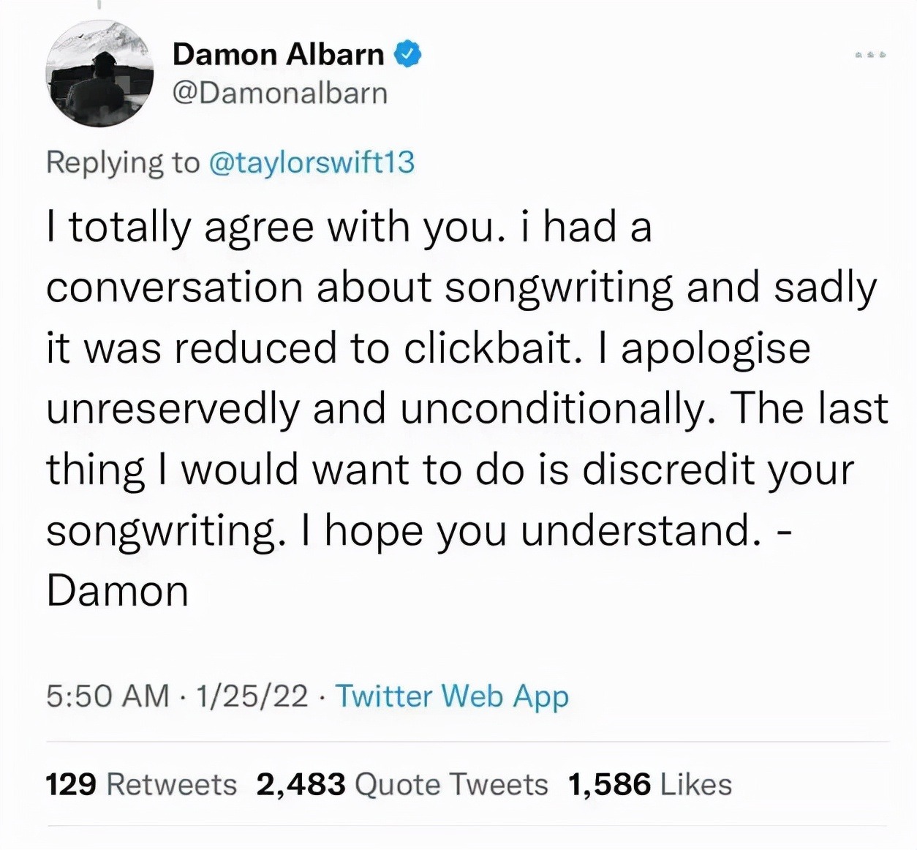The width and height of the screenshot is (917, 850).
Task: Show the 2,483 Quote Tweets
Action: (402, 784)
